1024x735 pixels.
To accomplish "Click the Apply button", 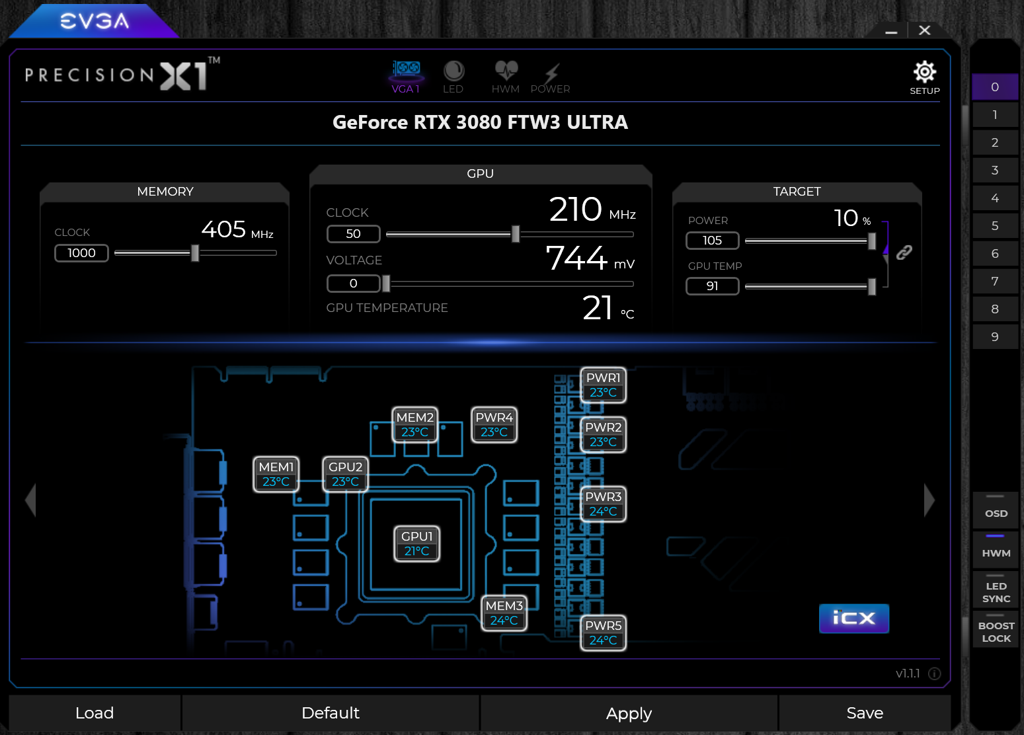I will pos(629,713).
